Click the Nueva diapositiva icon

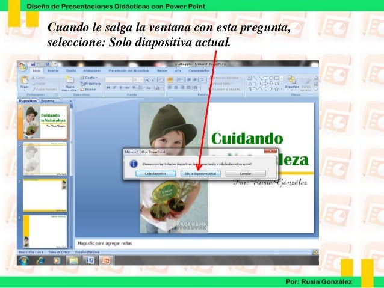click(x=69, y=80)
